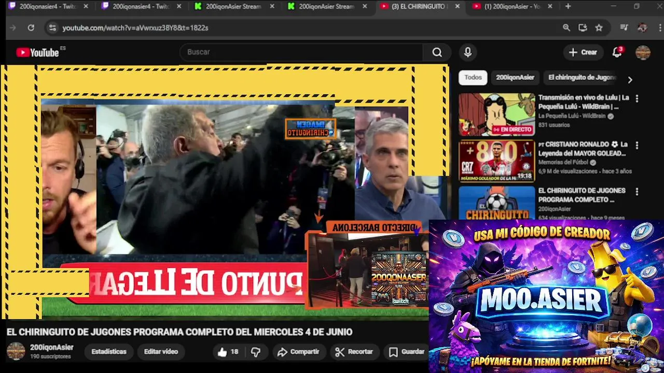The height and width of the screenshot is (373, 664).
Task: Open options for the sidebar EL CHIRINGUITO DE JUGONES video
Action: point(637,192)
